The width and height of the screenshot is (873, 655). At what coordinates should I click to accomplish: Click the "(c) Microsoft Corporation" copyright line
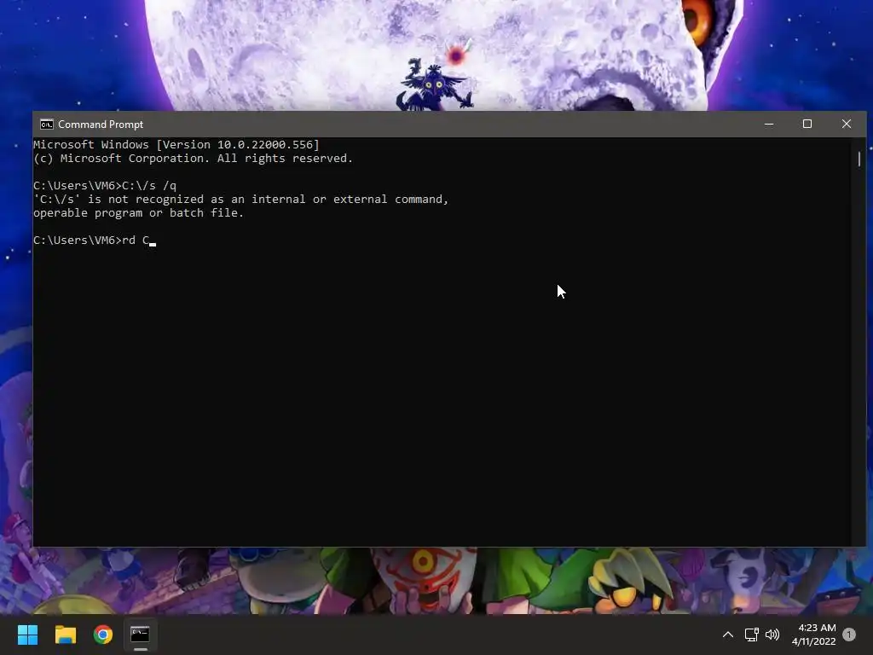coord(194,158)
